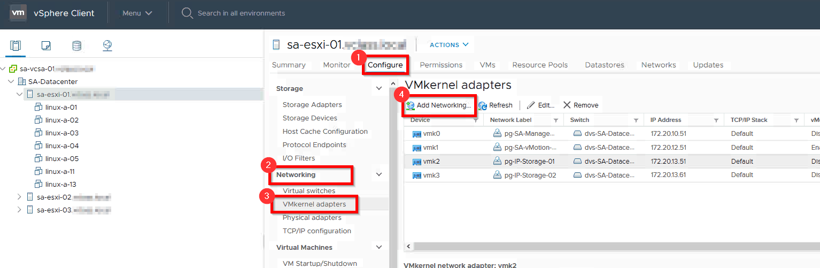
Task: Select the 172.20.12.51 IP address cell
Action: tap(669, 148)
